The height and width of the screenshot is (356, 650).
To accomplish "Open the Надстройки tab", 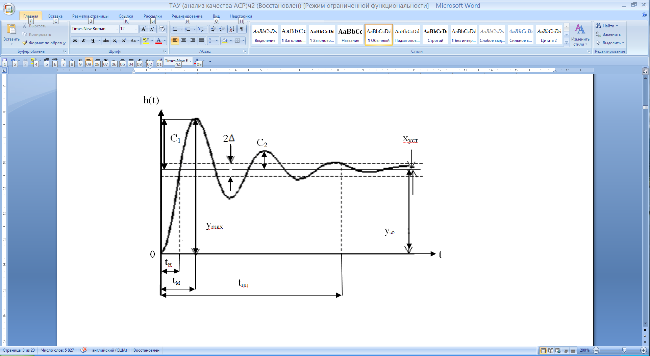I will pyautogui.click(x=241, y=16).
